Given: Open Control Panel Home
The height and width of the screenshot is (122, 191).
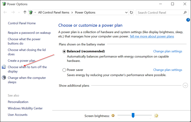Looking at the screenshot, I should point(22,23).
